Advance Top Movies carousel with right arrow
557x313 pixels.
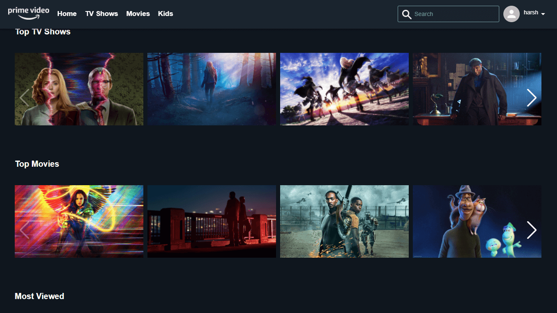[531, 230]
